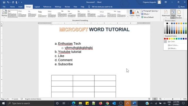Click the Windows Start button
The width and height of the screenshot is (188, 106).
(3, 103)
